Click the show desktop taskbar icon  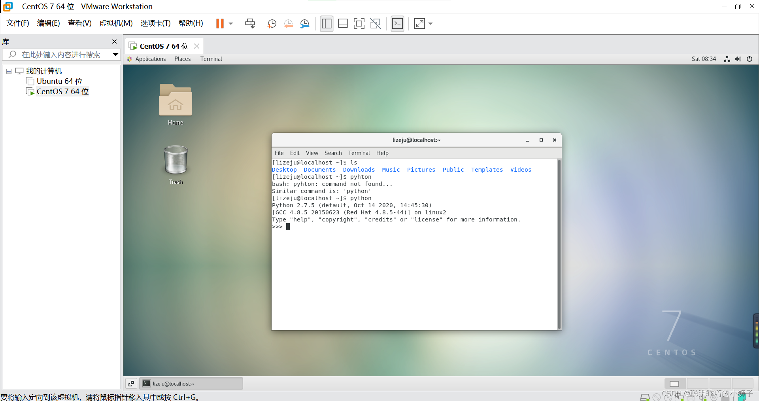[x=131, y=384]
